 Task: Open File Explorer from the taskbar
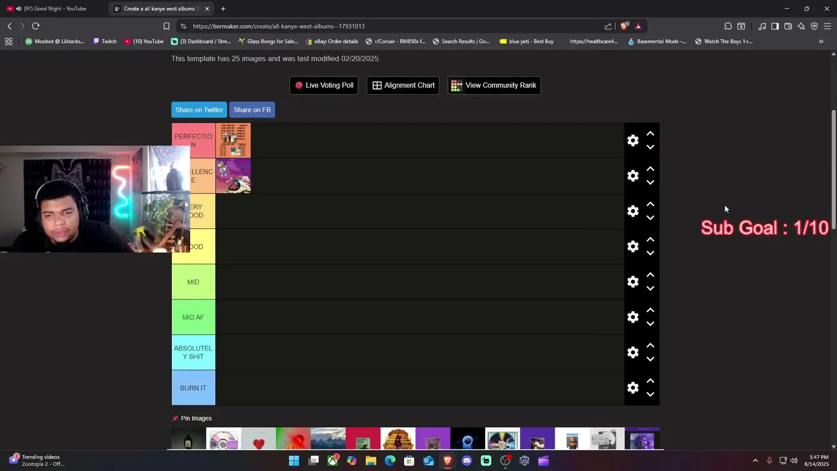[371, 461]
